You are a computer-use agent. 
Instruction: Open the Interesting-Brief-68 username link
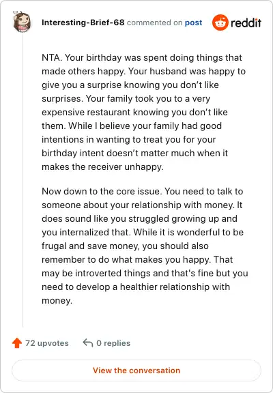[83, 23]
